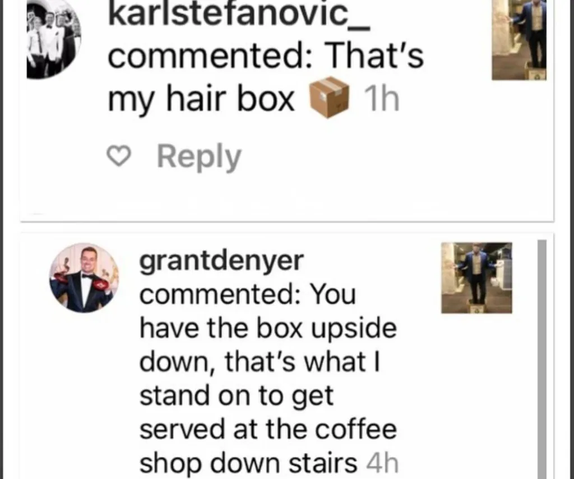
Task: Click the 1h timestamp
Action: click(x=381, y=100)
